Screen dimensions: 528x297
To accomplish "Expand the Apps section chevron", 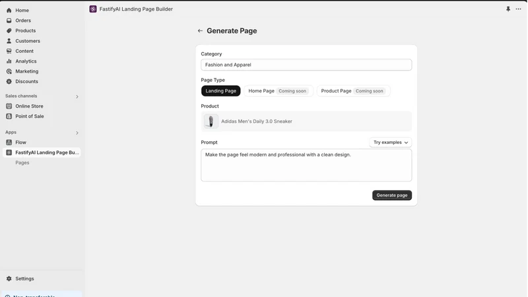I will (x=77, y=133).
